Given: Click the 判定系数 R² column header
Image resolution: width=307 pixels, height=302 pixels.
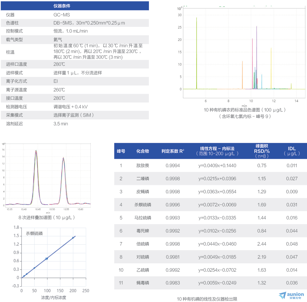Looking at the screenshot, I should pyautogui.click(x=173, y=151).
